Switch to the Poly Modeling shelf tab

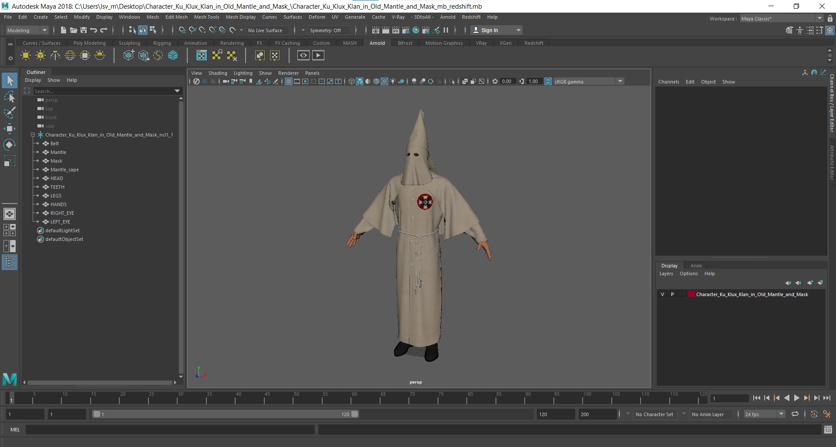[90, 43]
